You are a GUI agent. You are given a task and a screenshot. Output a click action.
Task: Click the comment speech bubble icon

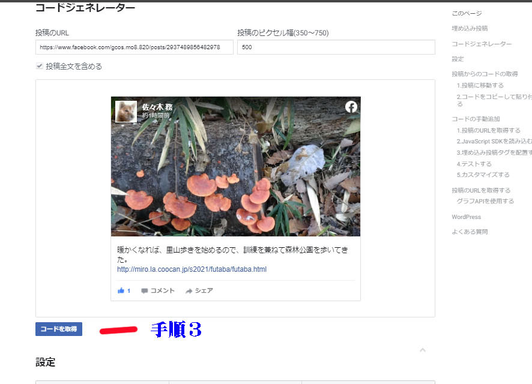click(145, 291)
